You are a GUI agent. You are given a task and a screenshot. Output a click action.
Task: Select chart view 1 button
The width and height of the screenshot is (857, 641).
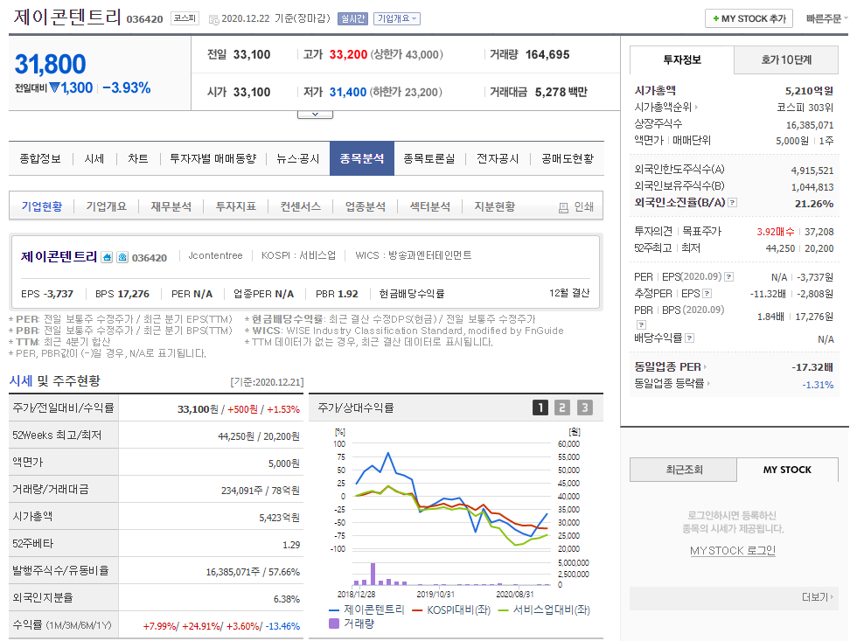(x=540, y=408)
